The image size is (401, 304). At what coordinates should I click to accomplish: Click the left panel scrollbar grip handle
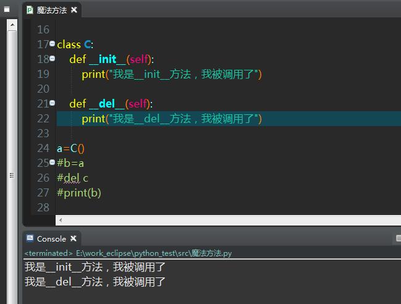(12, 175)
